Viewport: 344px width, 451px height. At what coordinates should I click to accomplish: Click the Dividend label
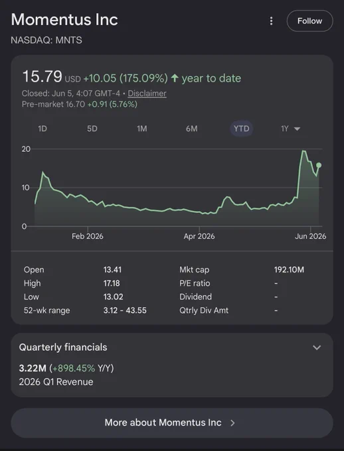point(196,297)
